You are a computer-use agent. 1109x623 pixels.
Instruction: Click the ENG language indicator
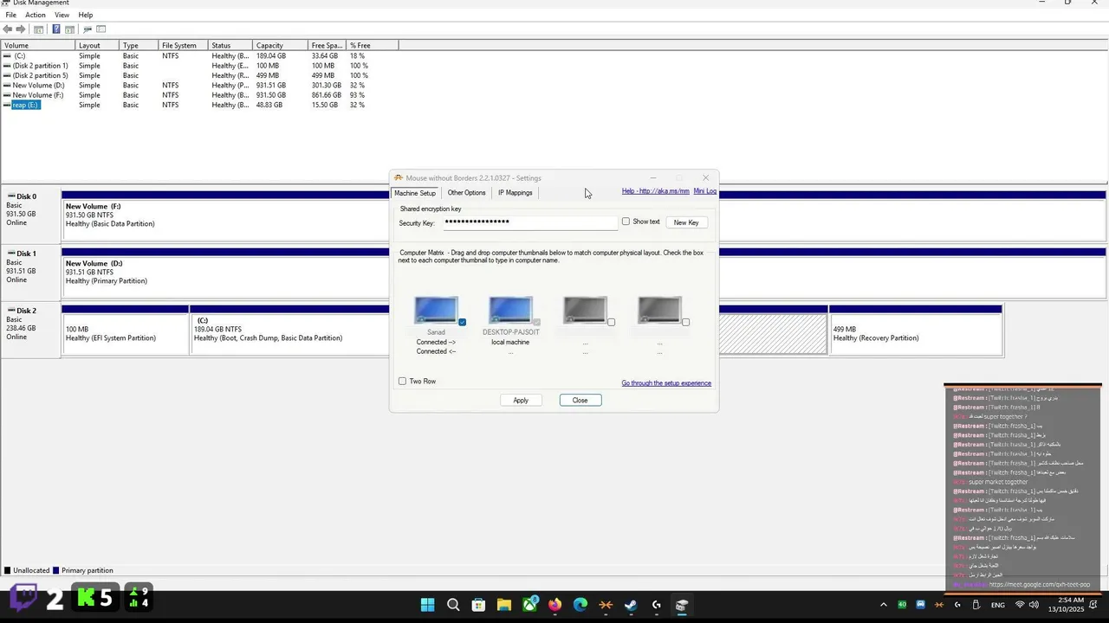[x=998, y=605]
